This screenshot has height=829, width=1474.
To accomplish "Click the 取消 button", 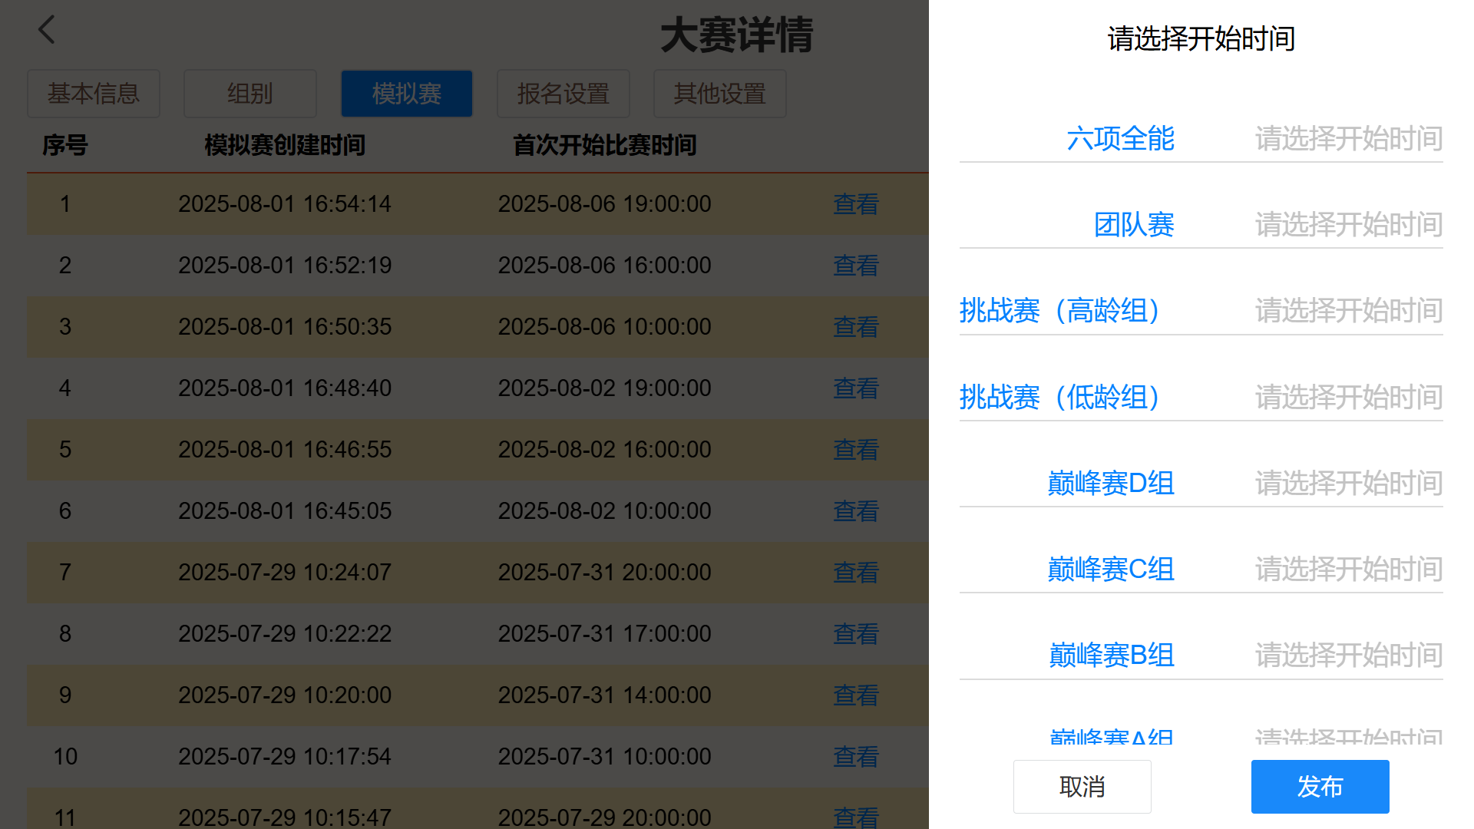I will (x=1082, y=787).
